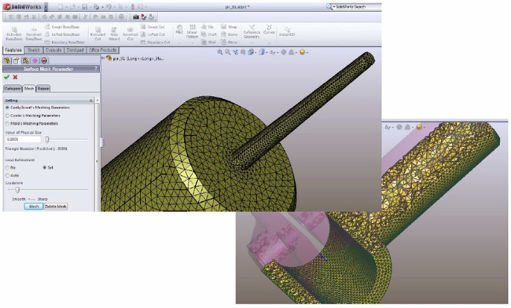Open the SolidWorks logo menu arrow
The height and width of the screenshot is (308, 511).
46,7
